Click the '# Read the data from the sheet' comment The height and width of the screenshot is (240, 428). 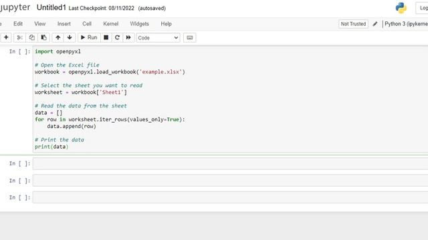[80, 106]
